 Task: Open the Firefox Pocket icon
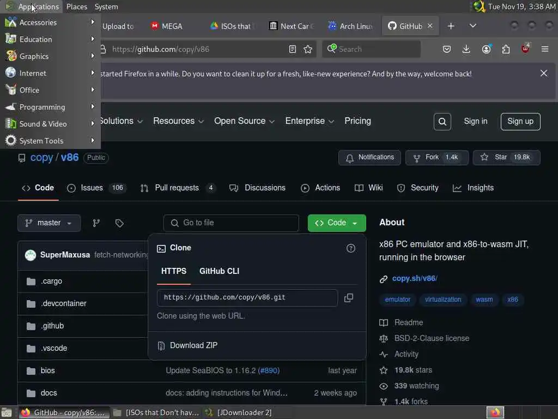(x=447, y=49)
